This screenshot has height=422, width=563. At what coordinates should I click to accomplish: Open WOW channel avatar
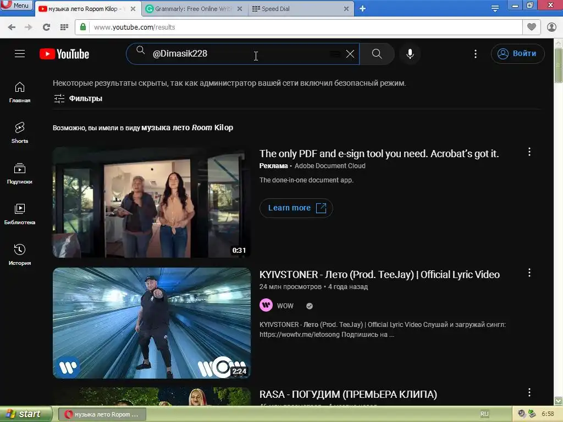(x=266, y=306)
